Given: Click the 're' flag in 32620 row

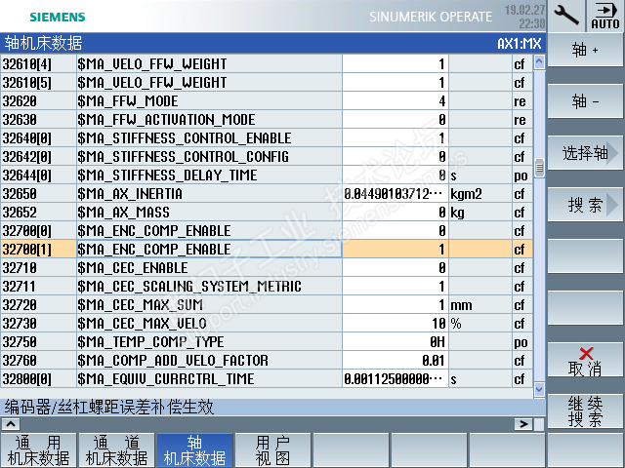Looking at the screenshot, I should 520,101.
